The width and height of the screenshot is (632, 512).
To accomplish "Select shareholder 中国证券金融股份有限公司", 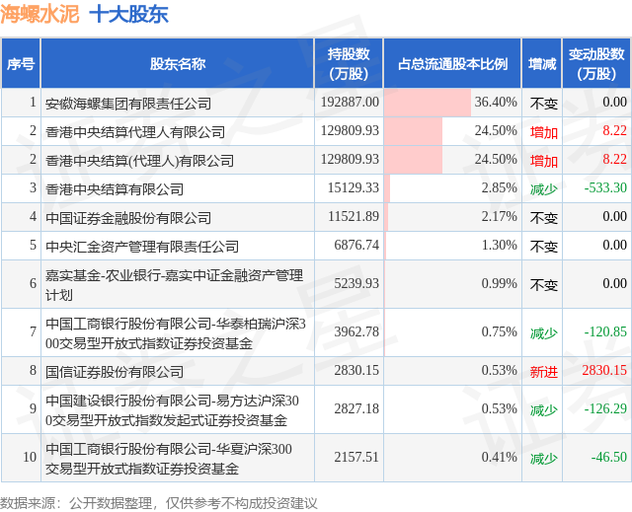I will [x=128, y=218].
